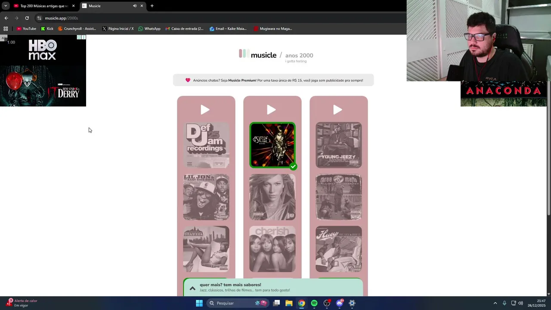Open the Kick bookmark

point(47,29)
